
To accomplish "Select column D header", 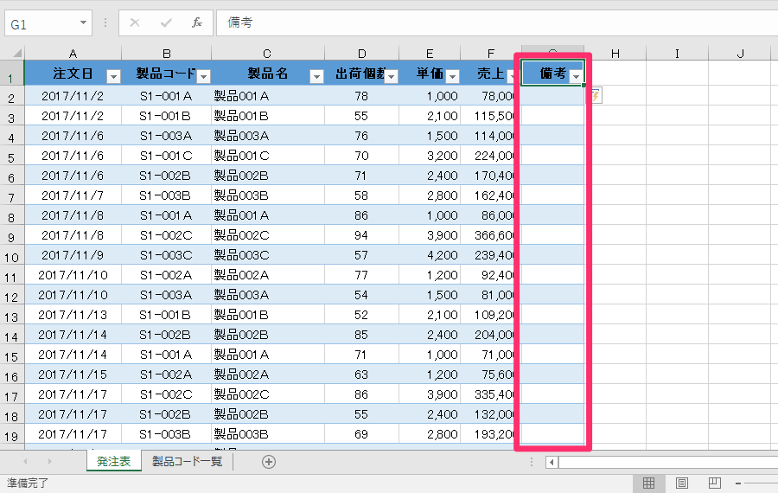I will point(361,53).
